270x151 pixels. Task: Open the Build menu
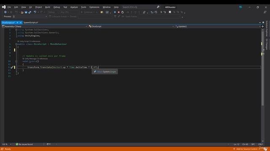pyautogui.click(x=48, y=7)
